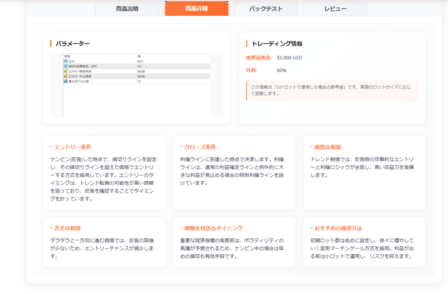
Task: Click the パラメーター section heading
Action: click(x=73, y=44)
